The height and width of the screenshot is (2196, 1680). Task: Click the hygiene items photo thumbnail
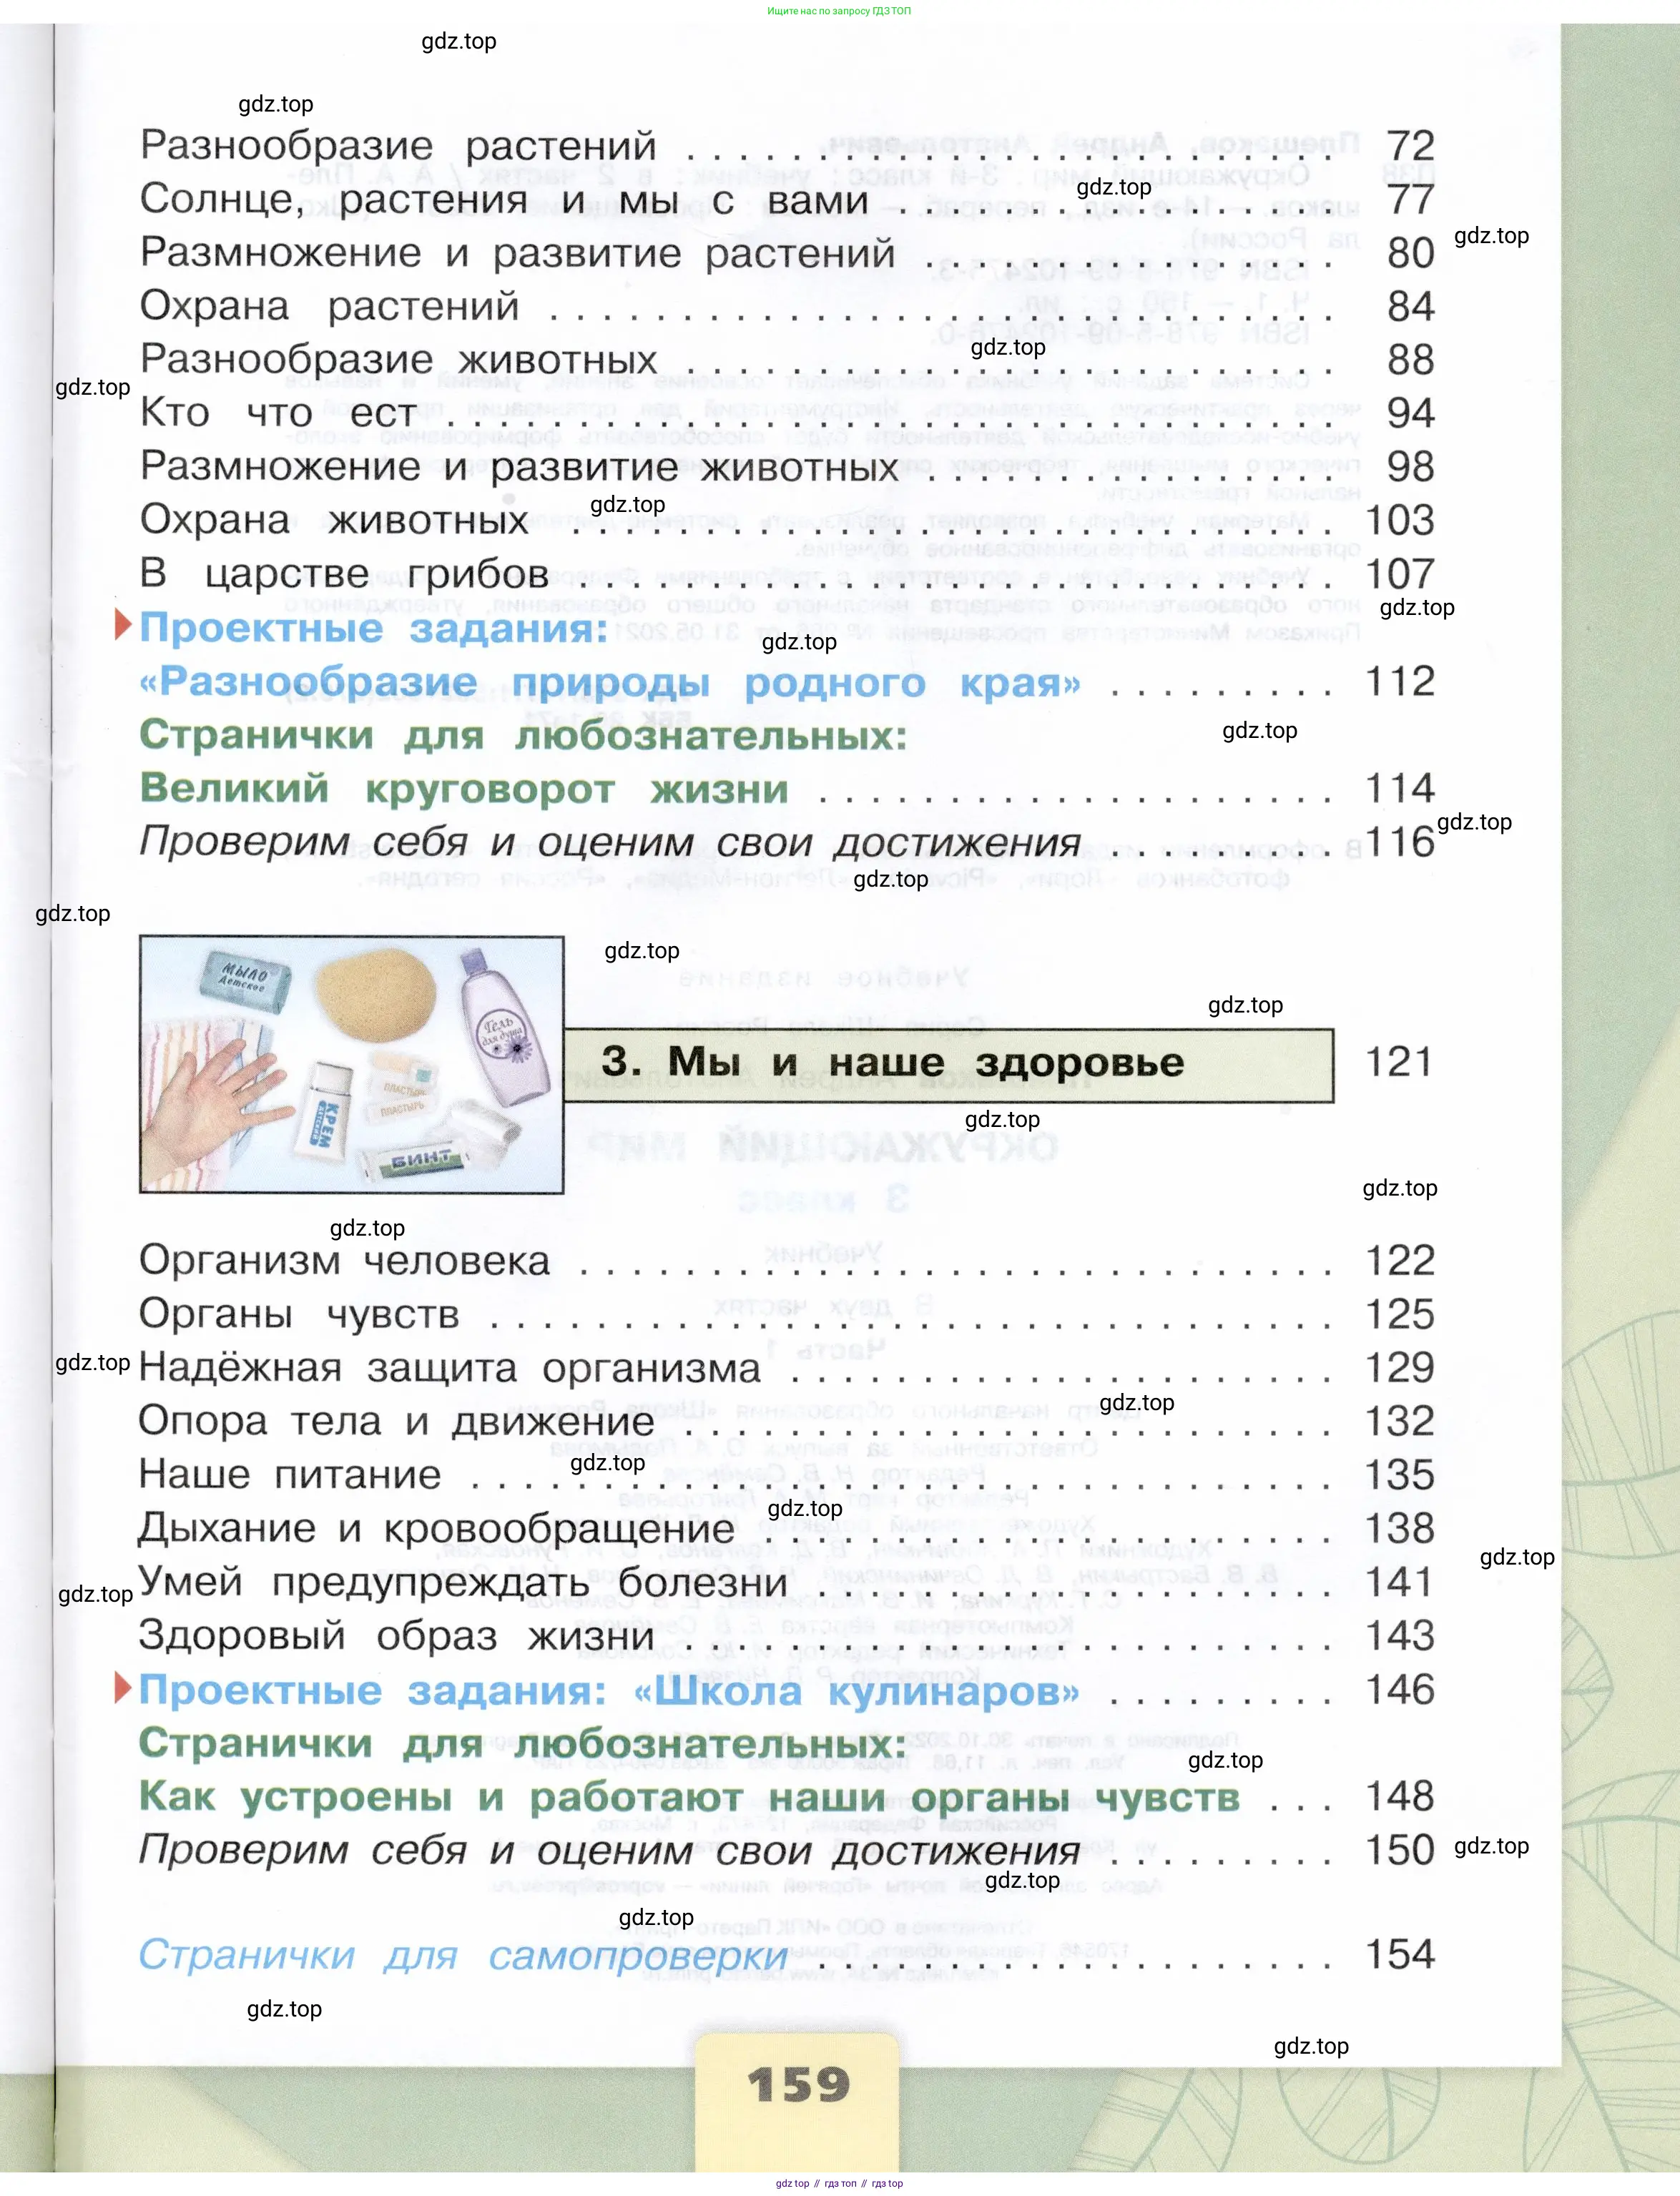pos(351,1065)
